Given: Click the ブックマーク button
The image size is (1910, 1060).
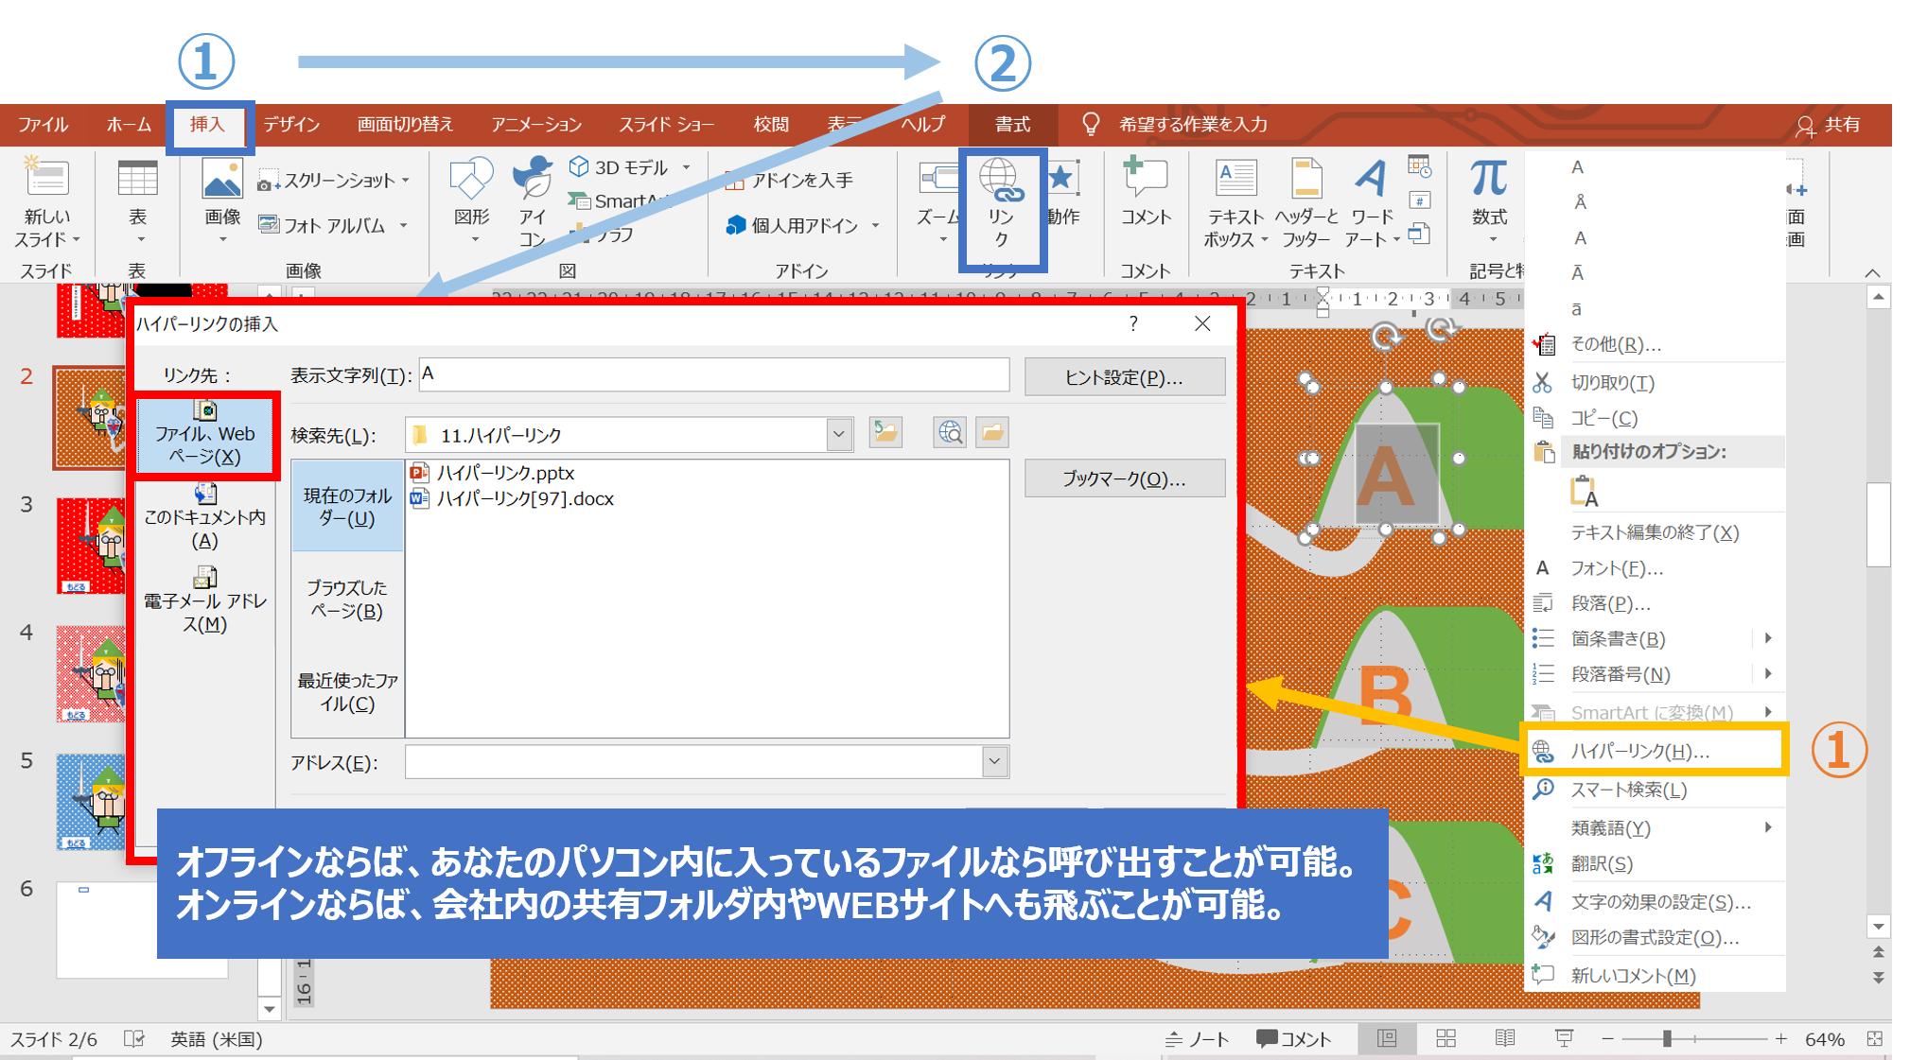Looking at the screenshot, I should click(1124, 478).
